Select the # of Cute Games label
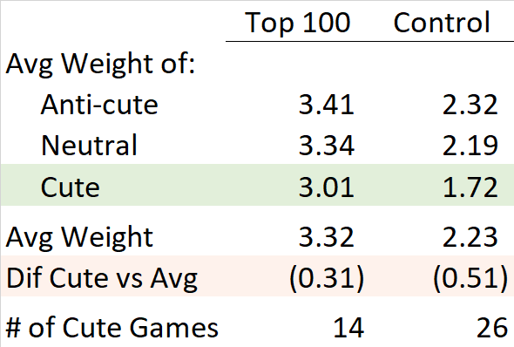 [x=112, y=328]
